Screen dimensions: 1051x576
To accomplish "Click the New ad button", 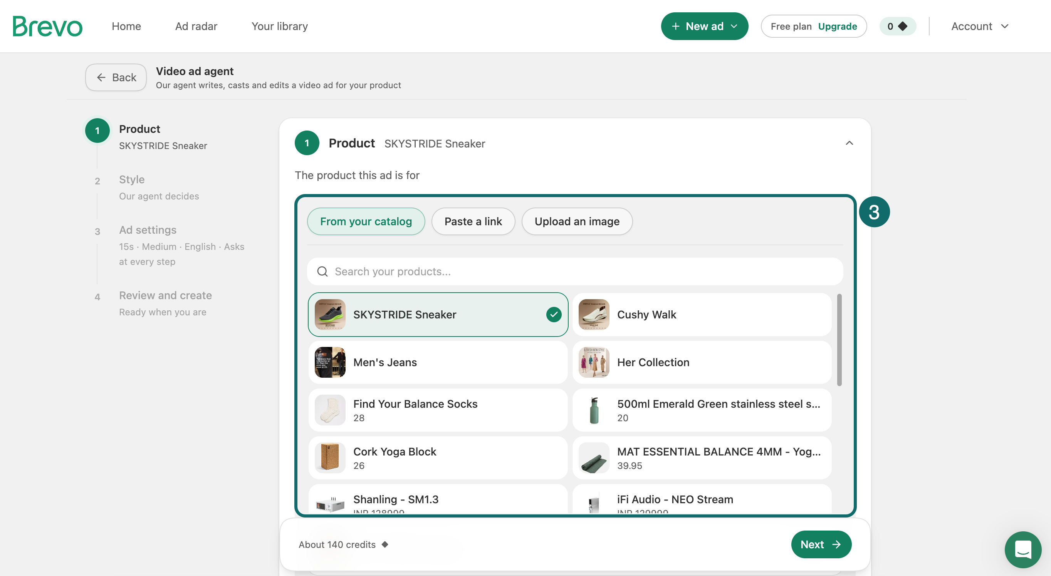I will click(704, 26).
